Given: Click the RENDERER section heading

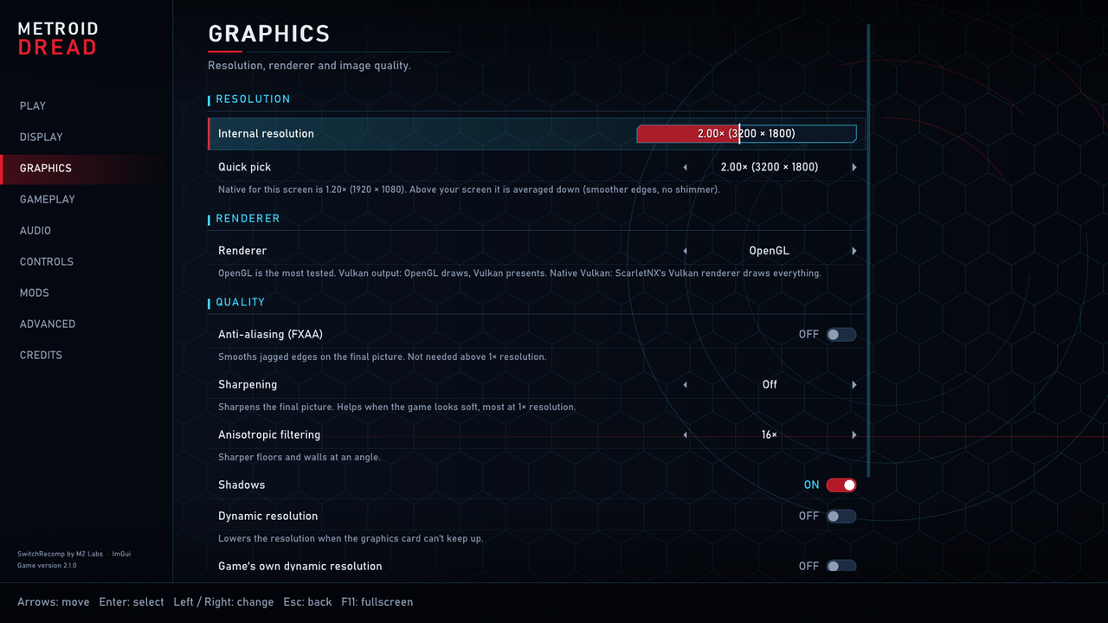Looking at the screenshot, I should [x=248, y=219].
